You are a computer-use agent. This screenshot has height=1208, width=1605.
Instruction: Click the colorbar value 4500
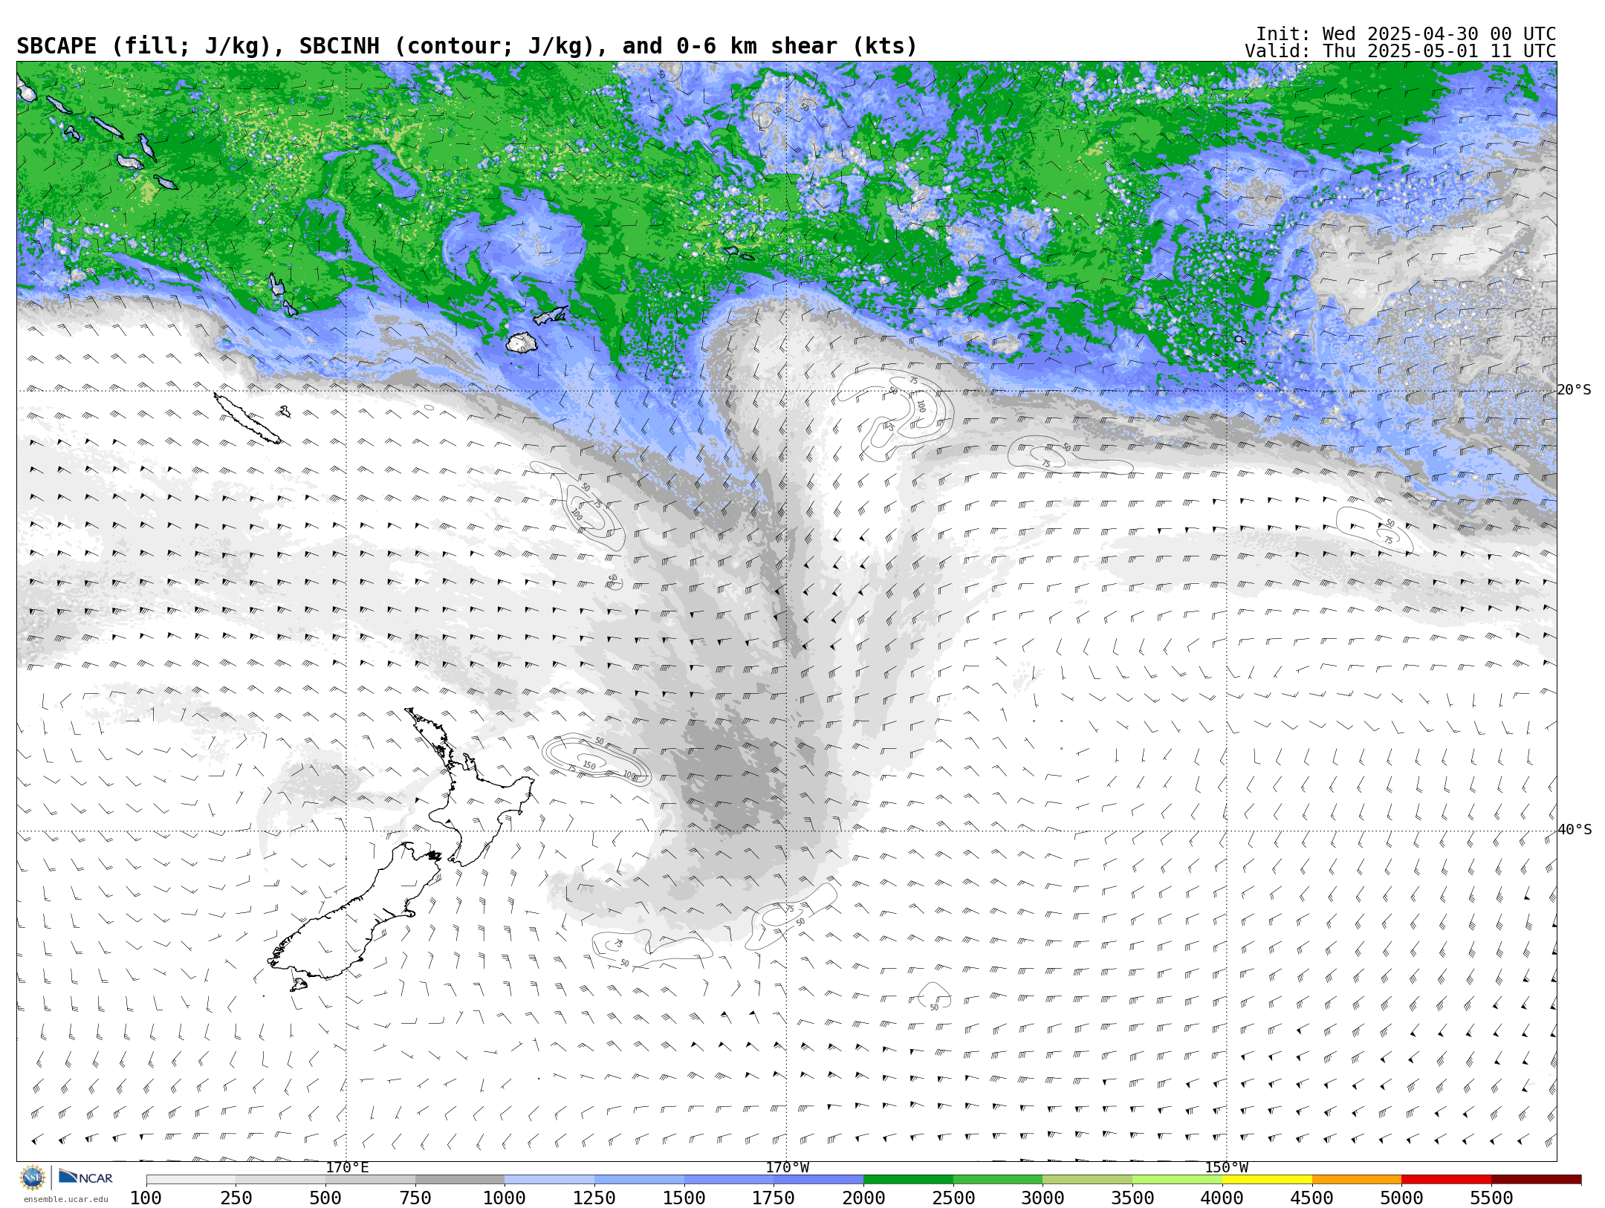click(1312, 1198)
